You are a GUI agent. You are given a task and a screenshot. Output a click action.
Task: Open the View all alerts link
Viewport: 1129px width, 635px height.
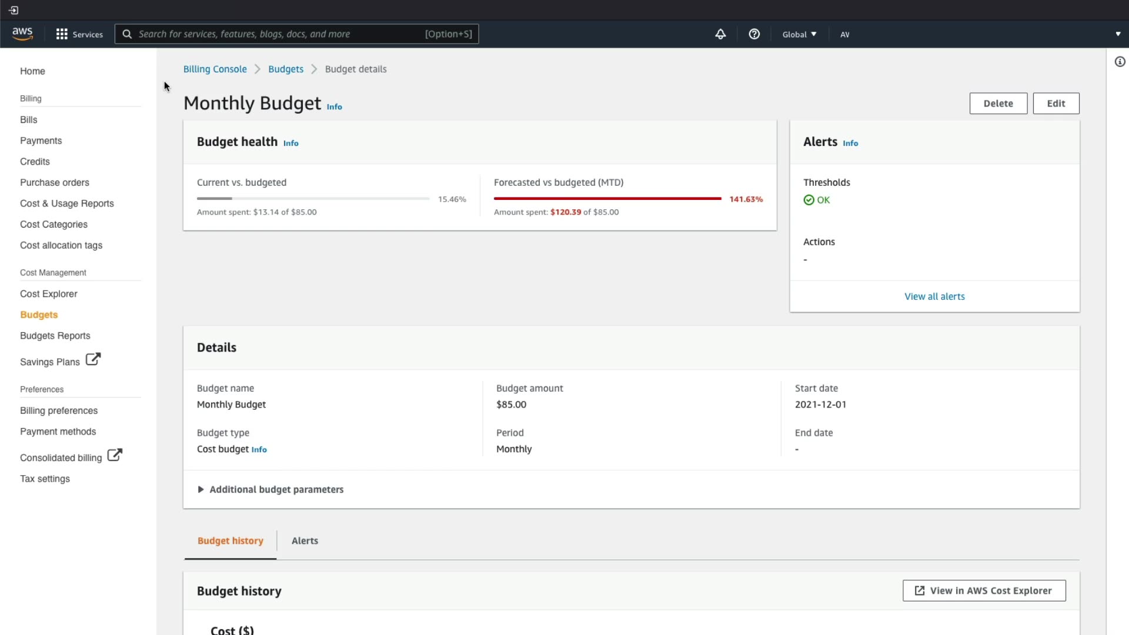[934, 296]
